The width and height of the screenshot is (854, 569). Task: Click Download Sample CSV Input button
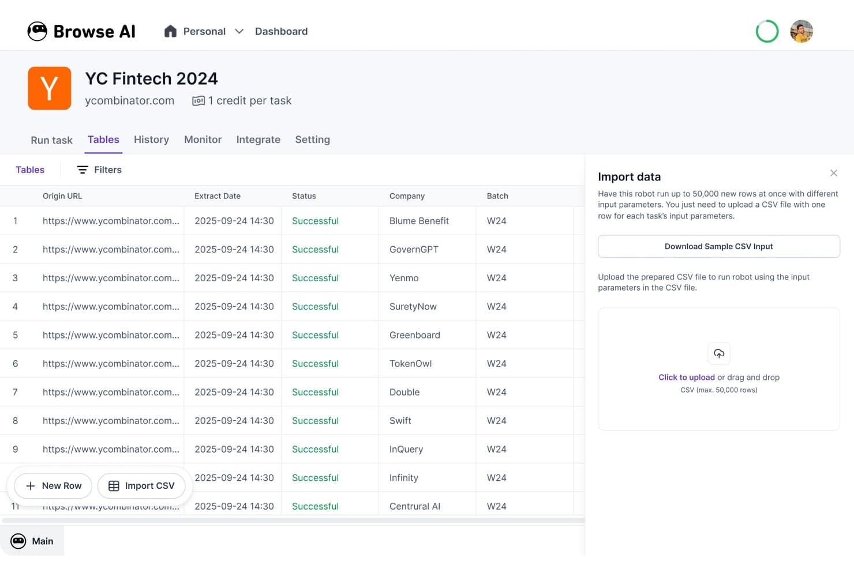tap(718, 246)
